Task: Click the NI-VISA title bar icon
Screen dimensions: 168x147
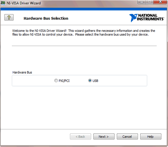Action: [x=3, y=3]
